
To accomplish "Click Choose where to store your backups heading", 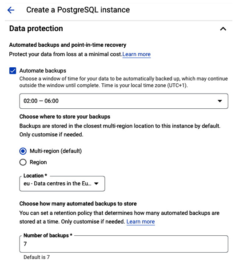I will [x=65, y=117].
